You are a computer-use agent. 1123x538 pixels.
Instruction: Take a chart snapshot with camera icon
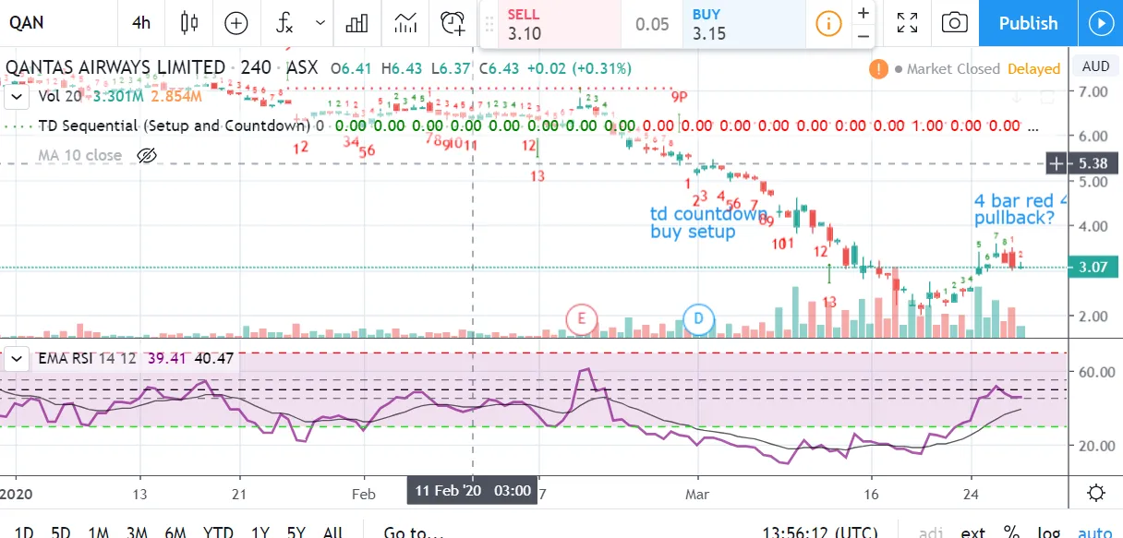[955, 23]
